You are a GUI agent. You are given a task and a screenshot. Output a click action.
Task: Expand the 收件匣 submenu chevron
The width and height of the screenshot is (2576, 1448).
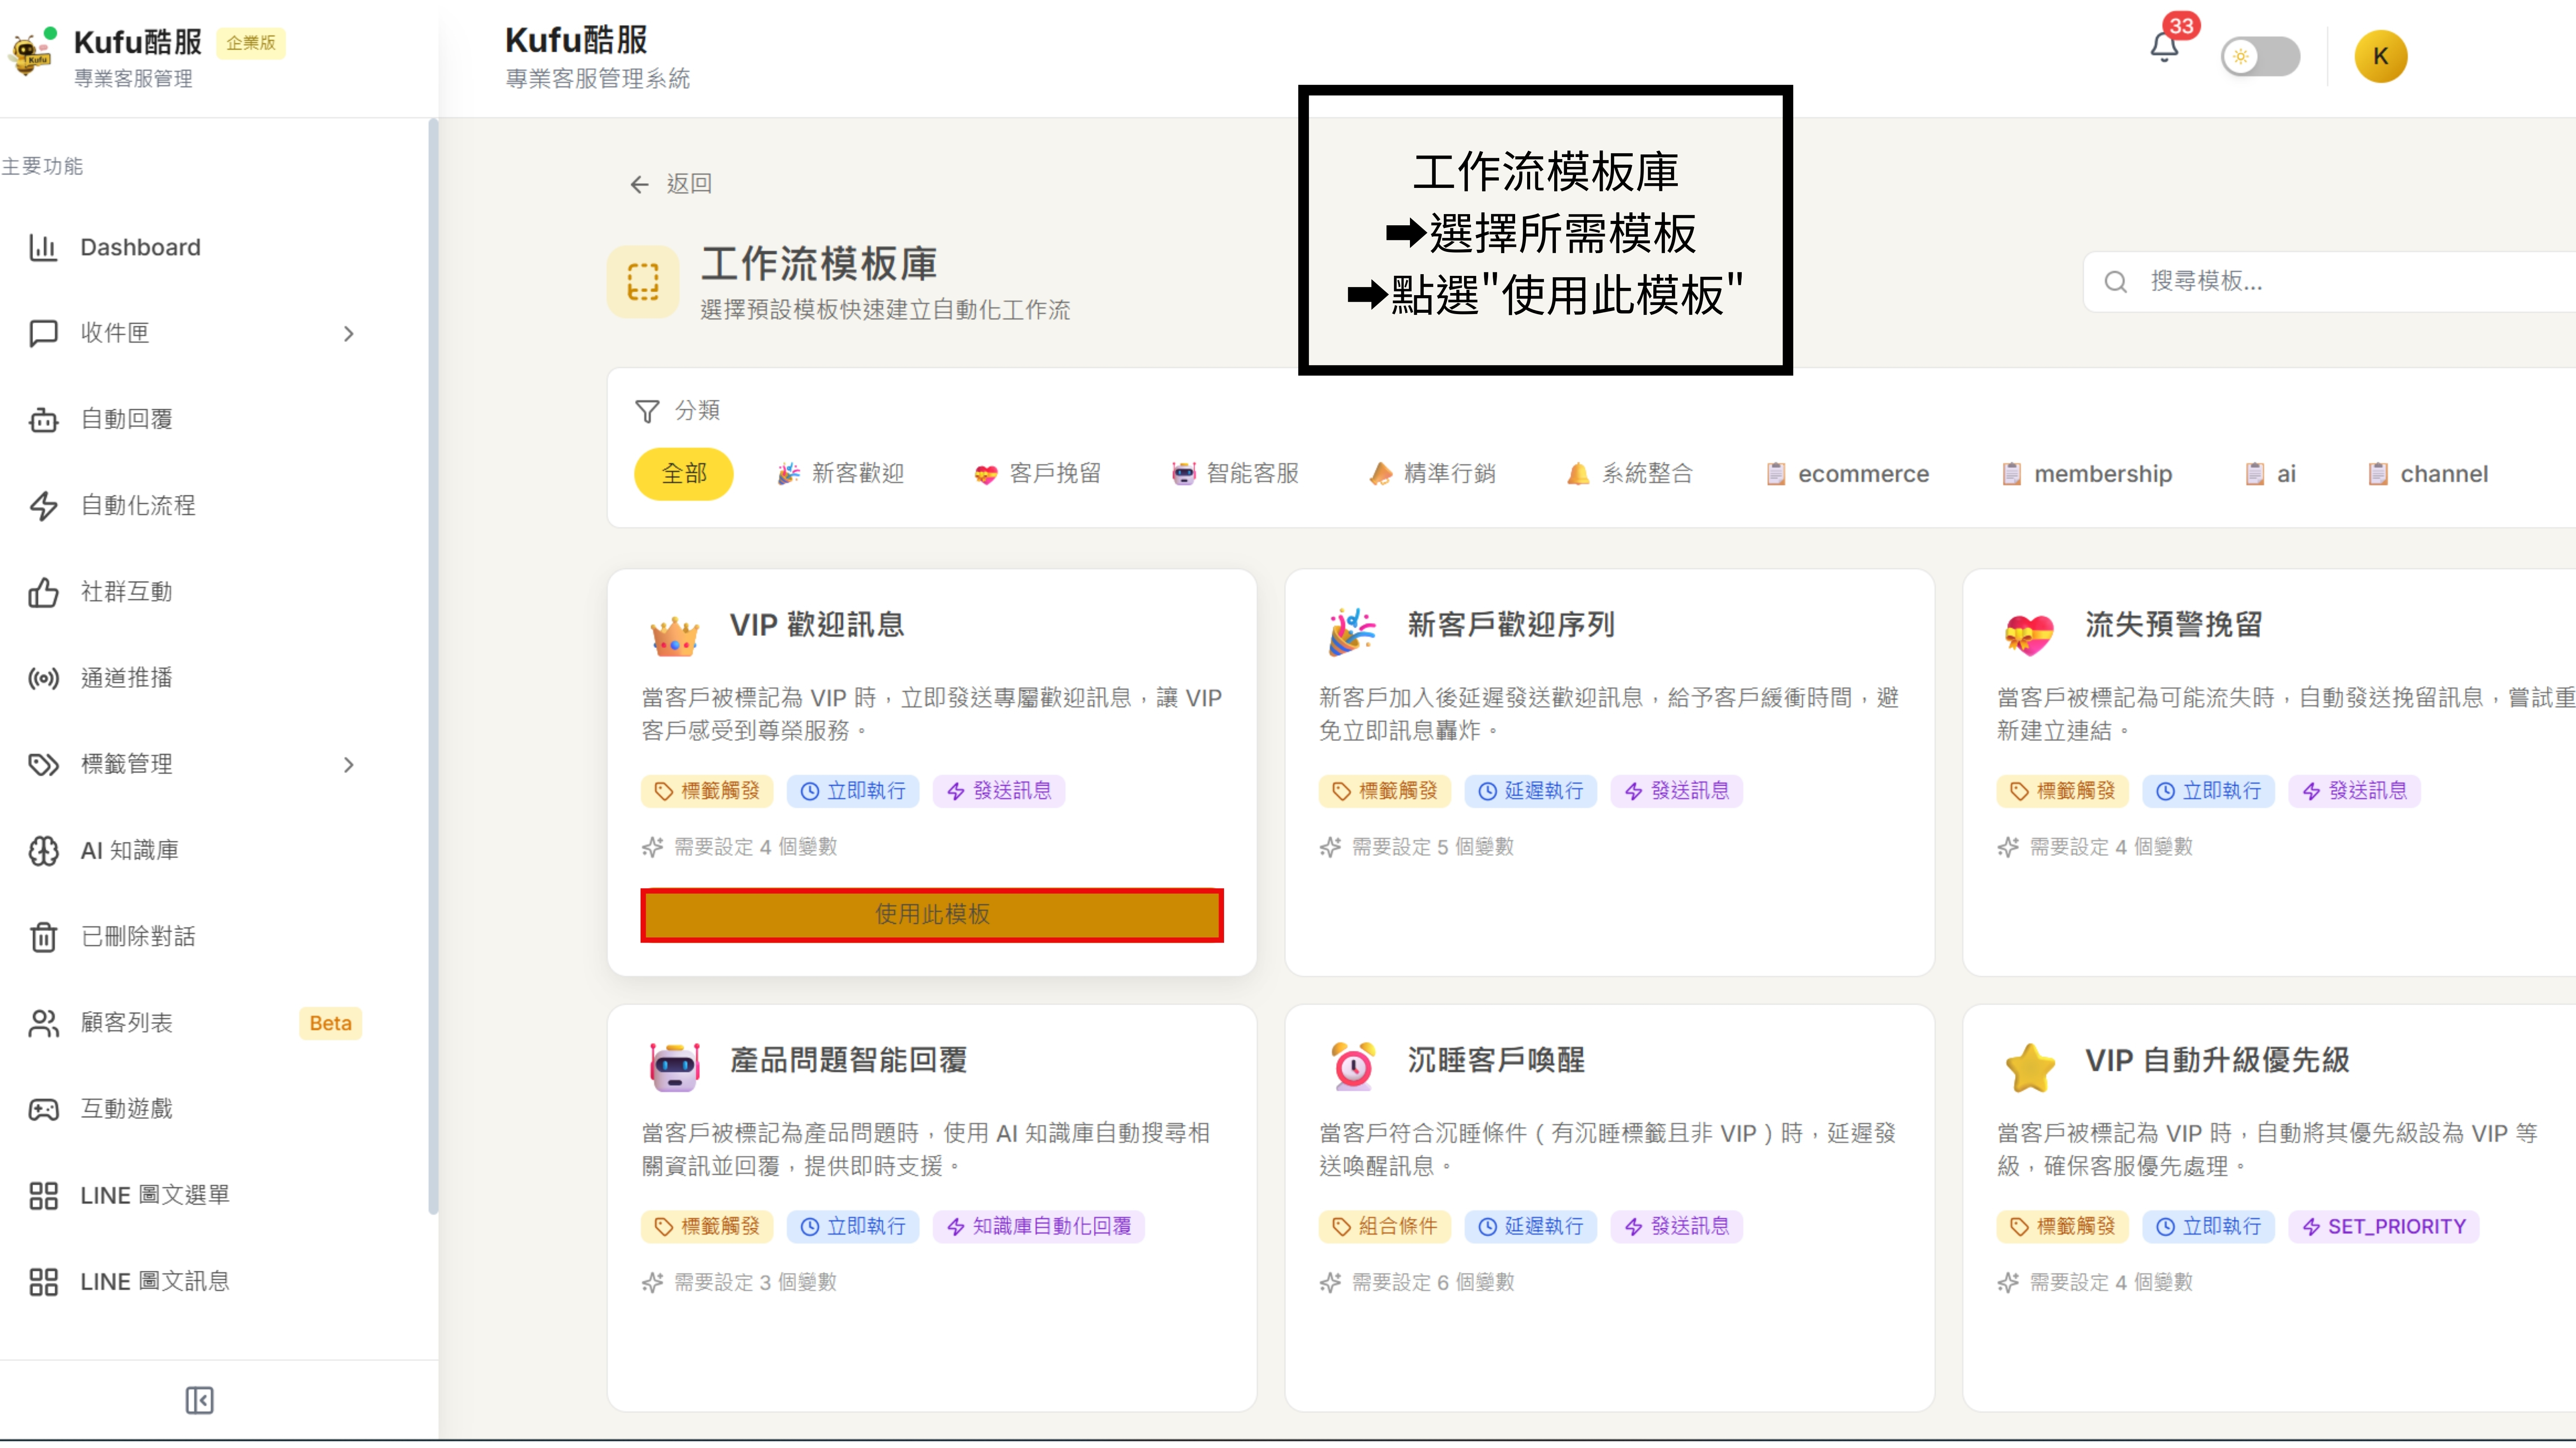348,334
